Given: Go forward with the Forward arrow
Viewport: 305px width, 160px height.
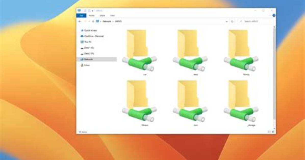Looking at the screenshot, I should click(85, 21).
